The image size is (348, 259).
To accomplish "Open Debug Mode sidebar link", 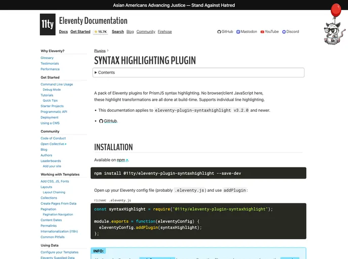I will [52, 90].
